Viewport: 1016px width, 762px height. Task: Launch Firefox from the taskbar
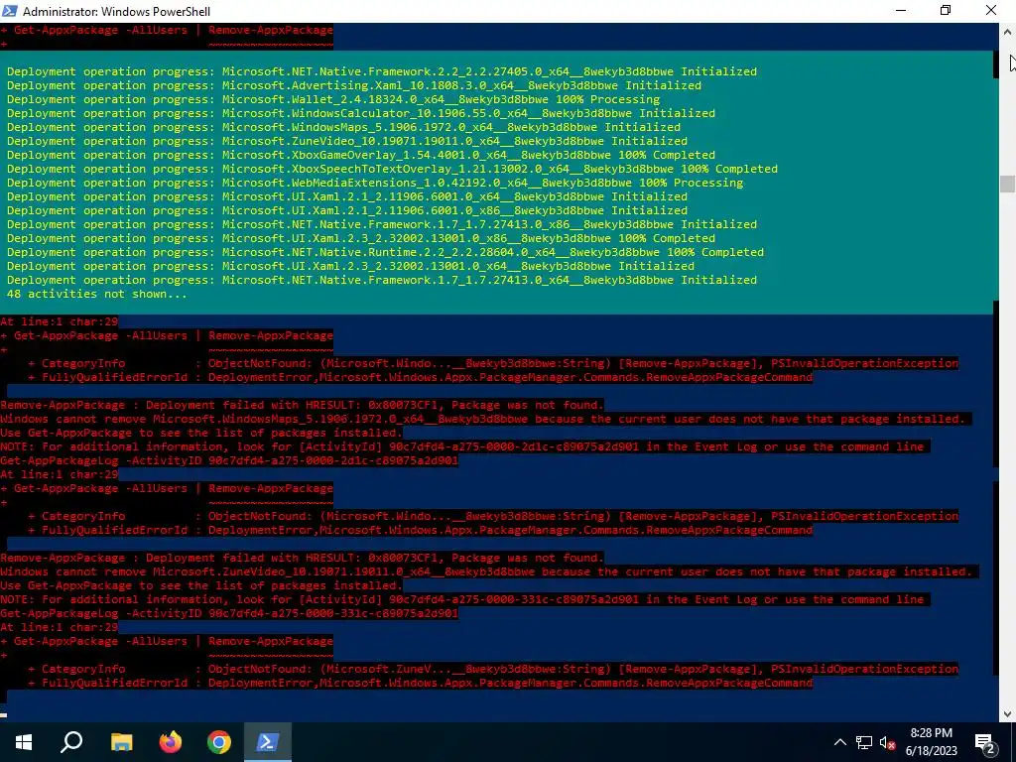[x=171, y=742]
